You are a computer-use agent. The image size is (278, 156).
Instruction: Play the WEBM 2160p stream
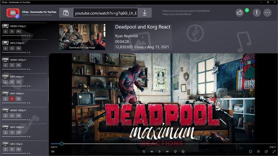[x=12, y=31]
